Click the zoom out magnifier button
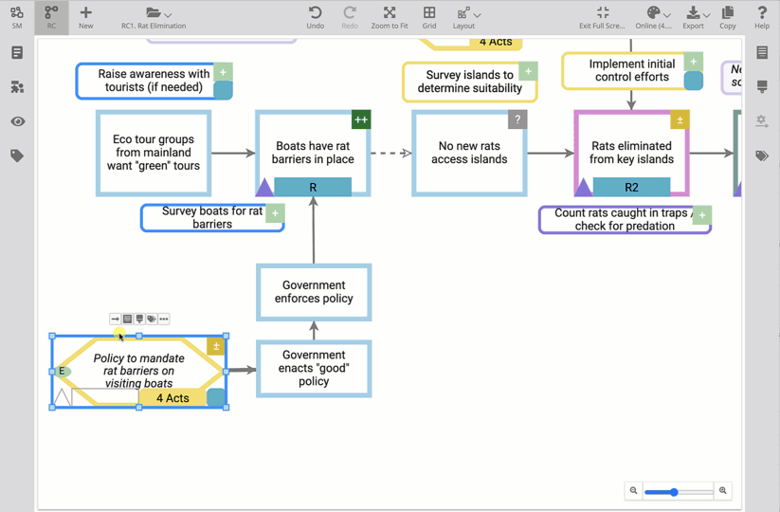Screen dimensions: 780x512 633,491
